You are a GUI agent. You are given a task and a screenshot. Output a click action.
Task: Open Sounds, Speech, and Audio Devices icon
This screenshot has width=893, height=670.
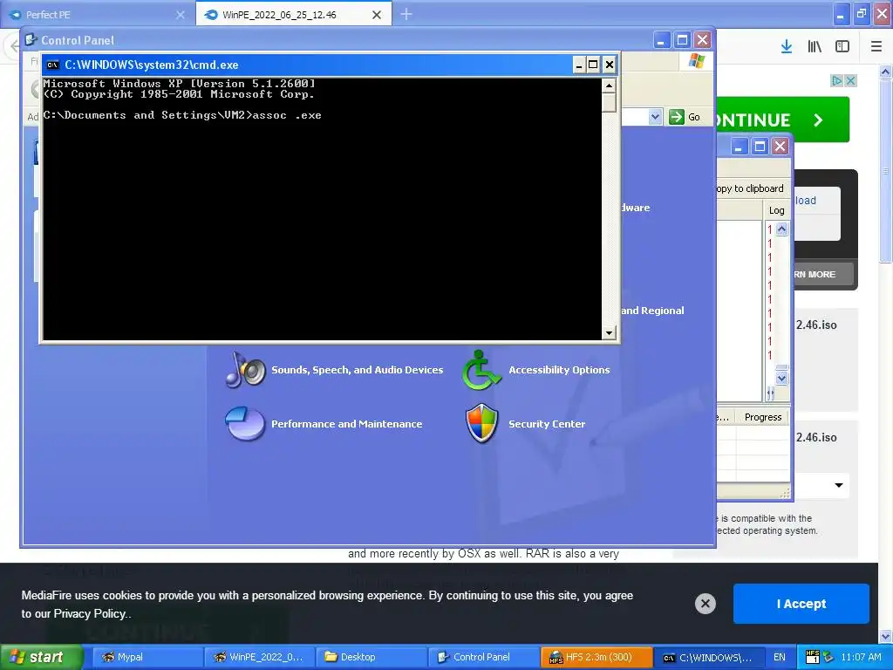pos(245,370)
